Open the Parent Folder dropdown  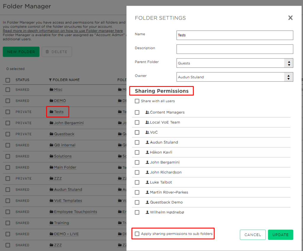coord(289,63)
